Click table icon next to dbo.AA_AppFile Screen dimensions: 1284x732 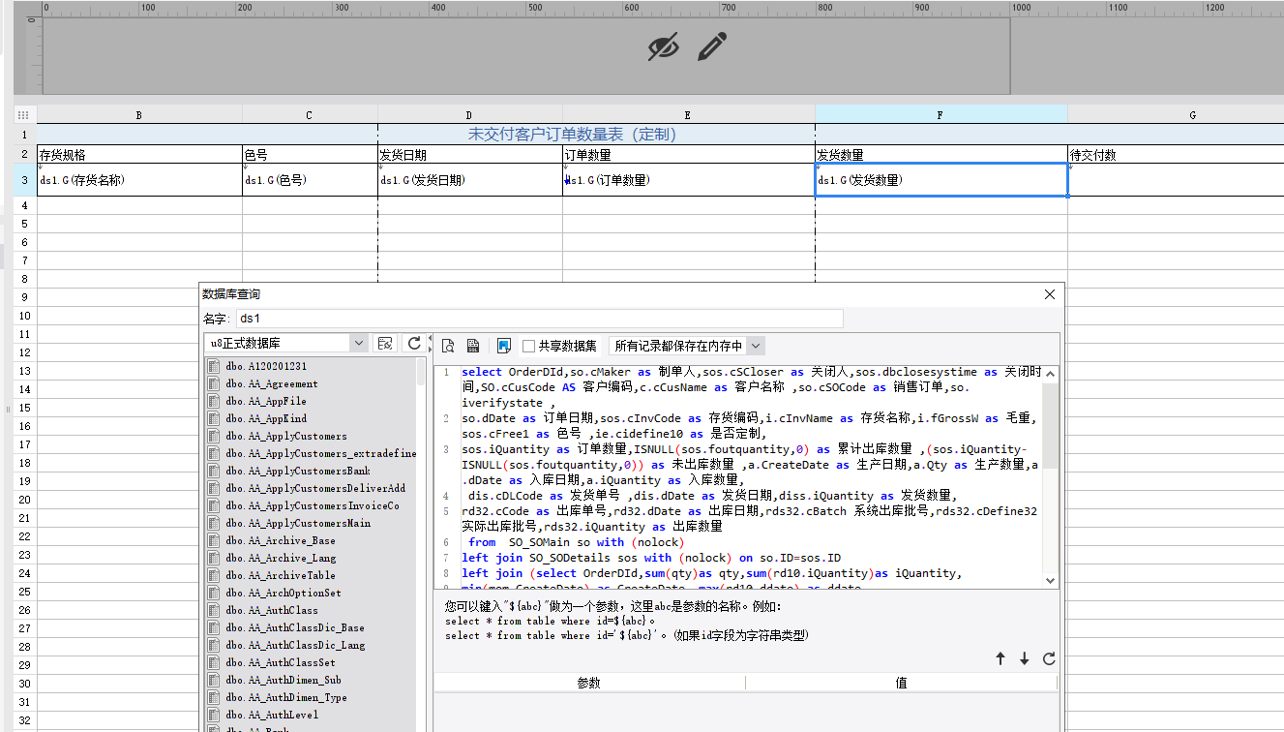point(214,402)
